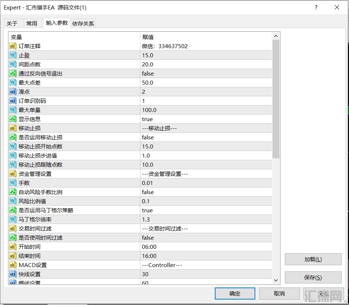The width and height of the screenshot is (349, 305).
Task: Click the MACD设置 variable name
Action: 33,265
